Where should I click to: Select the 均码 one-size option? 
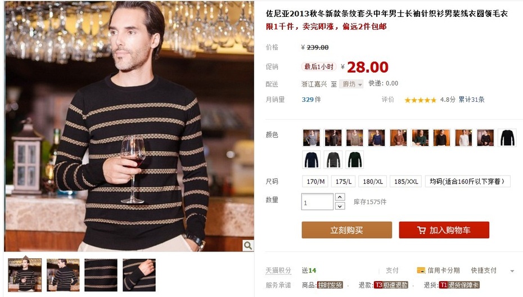click(x=468, y=182)
